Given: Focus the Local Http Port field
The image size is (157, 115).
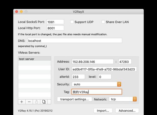Looking at the screenshot, I should [55, 28].
